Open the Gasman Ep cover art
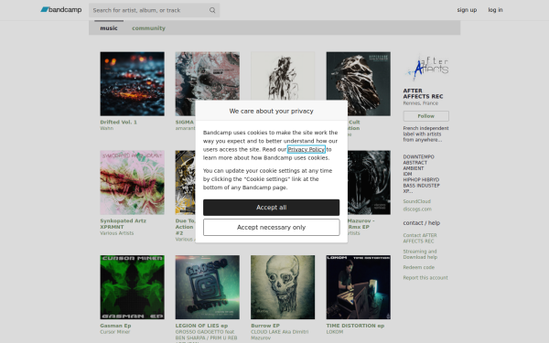The height and width of the screenshot is (343, 549). click(x=132, y=287)
